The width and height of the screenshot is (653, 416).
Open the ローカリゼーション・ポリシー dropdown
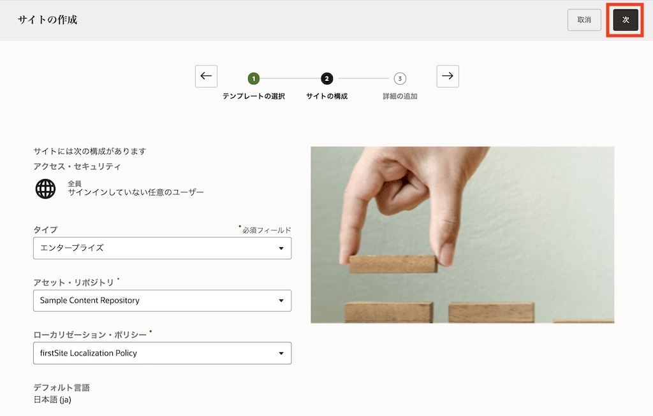point(162,353)
